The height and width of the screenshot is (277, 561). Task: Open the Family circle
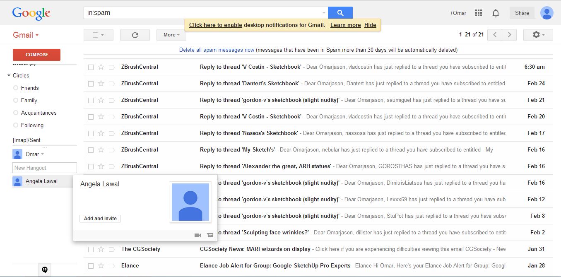(x=29, y=100)
